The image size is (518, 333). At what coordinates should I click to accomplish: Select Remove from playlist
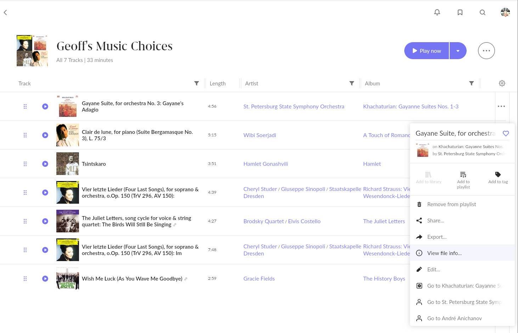point(451,204)
